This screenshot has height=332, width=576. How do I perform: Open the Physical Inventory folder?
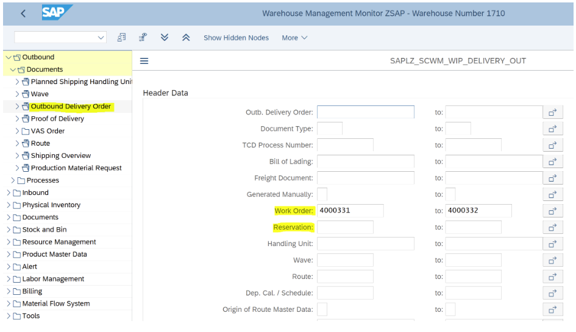click(x=51, y=205)
